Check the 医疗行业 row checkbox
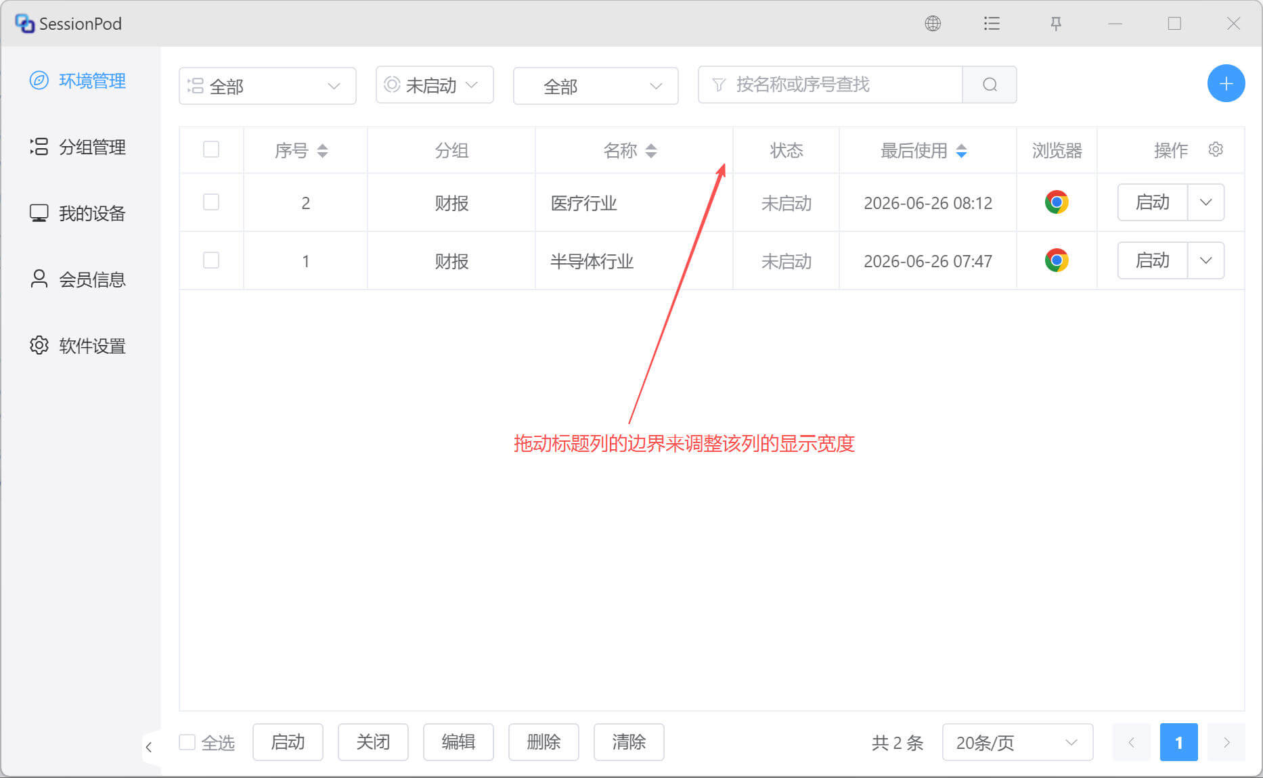The height and width of the screenshot is (778, 1263). click(211, 202)
